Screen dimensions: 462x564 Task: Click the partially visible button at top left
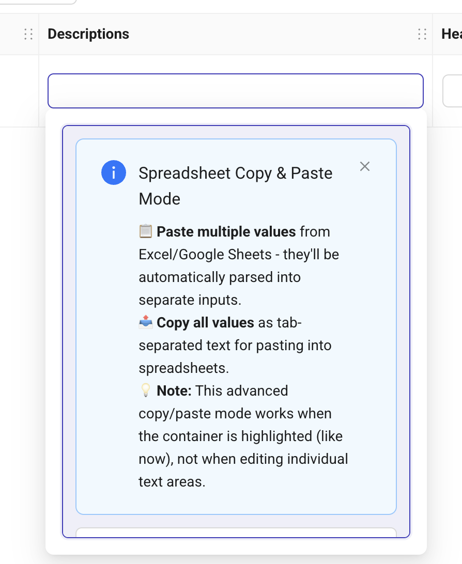click(x=38, y=2)
